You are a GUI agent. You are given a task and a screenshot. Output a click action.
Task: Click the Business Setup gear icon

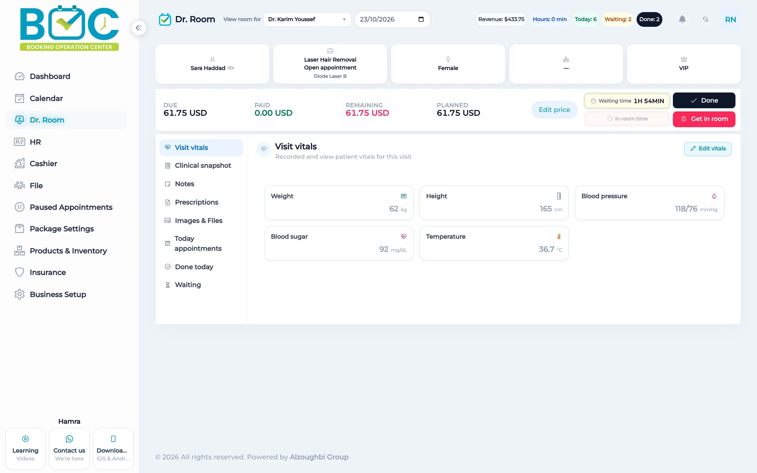(19, 294)
